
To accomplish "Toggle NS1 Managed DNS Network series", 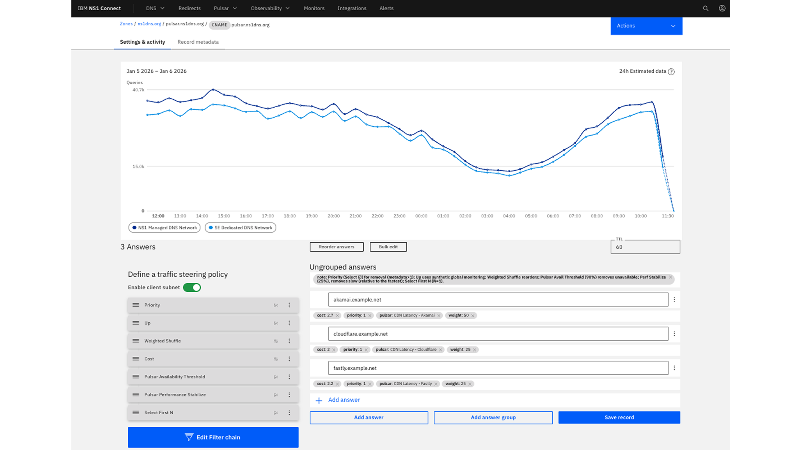I will pos(164,228).
